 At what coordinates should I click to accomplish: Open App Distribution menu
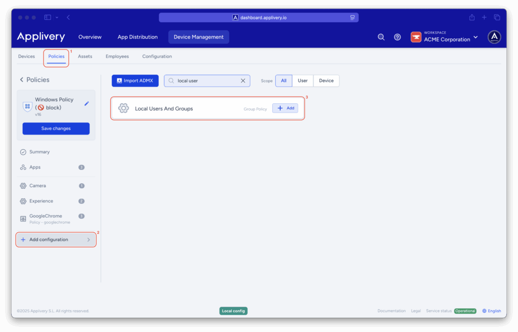tap(138, 37)
